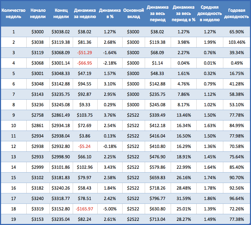Select the $476.90 total change cell
This screenshot has height=225, width=251.
(x=158, y=157)
